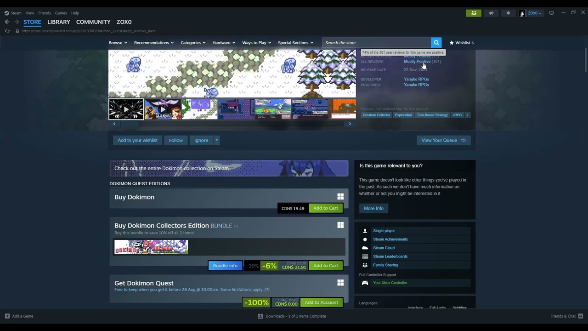
Task: Click the Windows platform icon on Buy Dokimon
Action: [340, 197]
